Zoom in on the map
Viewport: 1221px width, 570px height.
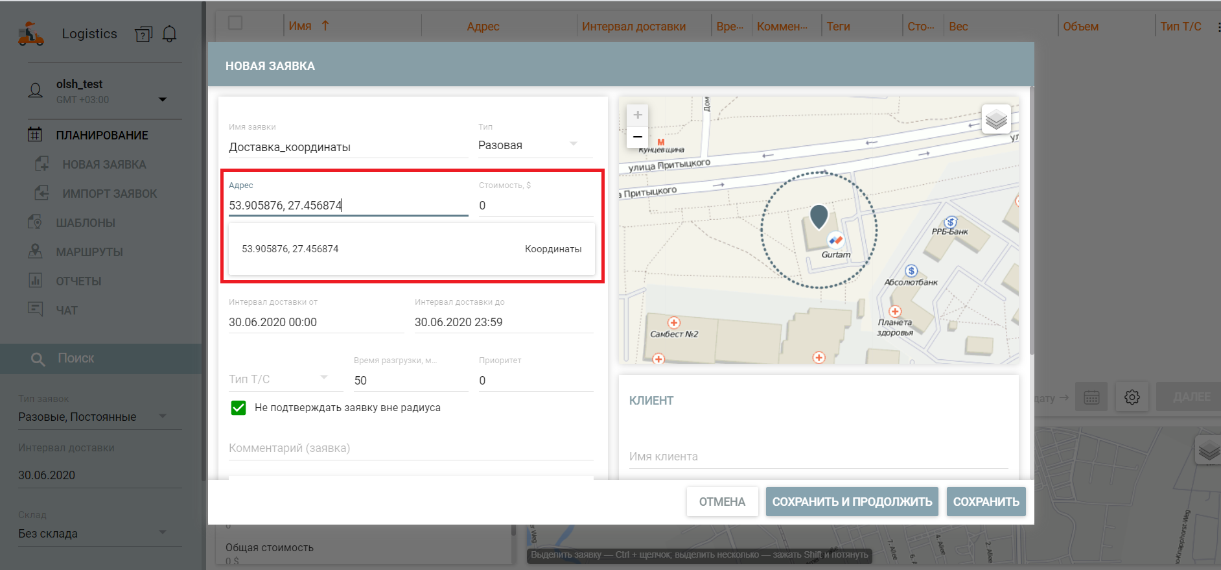[637, 115]
